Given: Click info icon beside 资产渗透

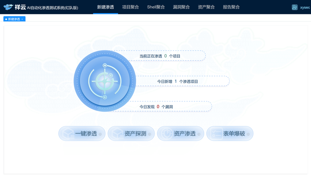Looking at the screenshot, I should (x=199, y=134).
